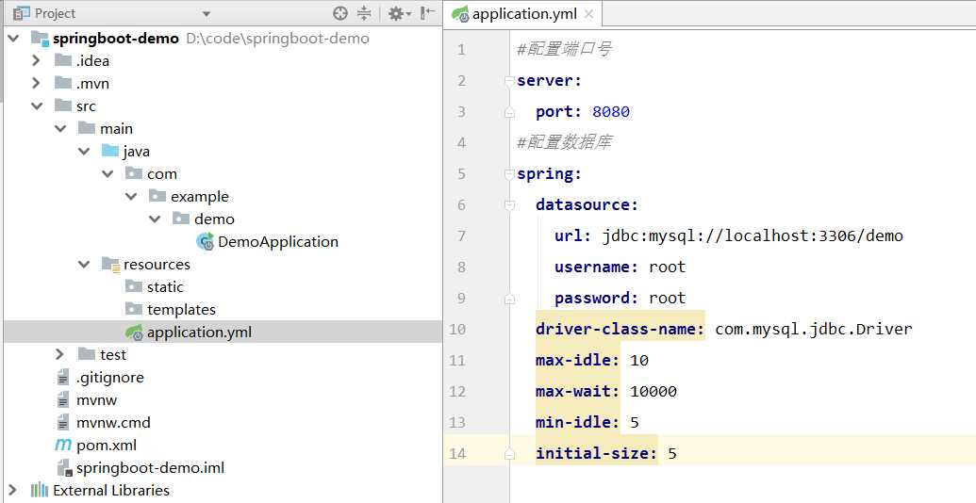The height and width of the screenshot is (503, 976).
Task: Select the mvnw.cmd file
Action: click(x=113, y=423)
